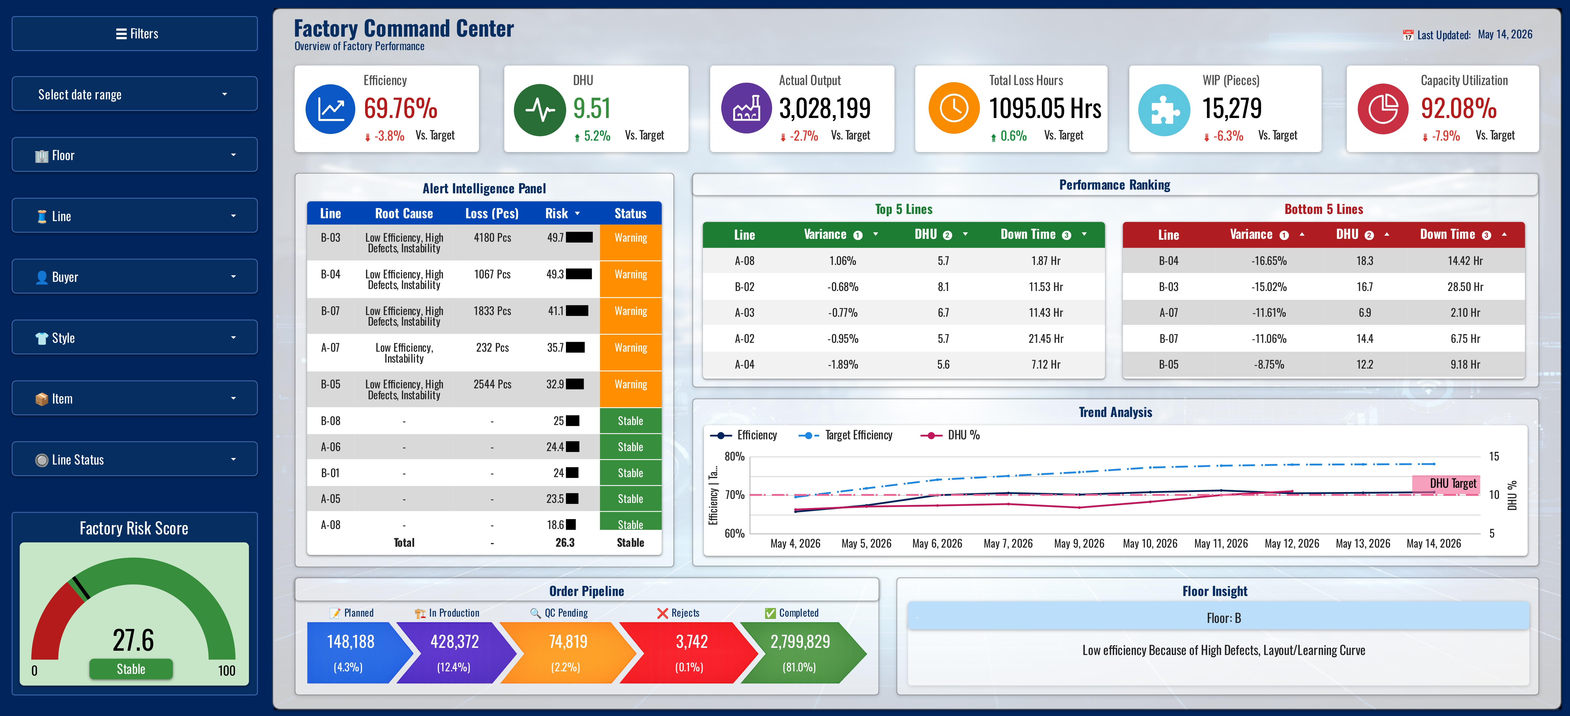Click the Warning status for B-04
Screen dimensions: 1570x716
pyautogui.click(x=630, y=279)
